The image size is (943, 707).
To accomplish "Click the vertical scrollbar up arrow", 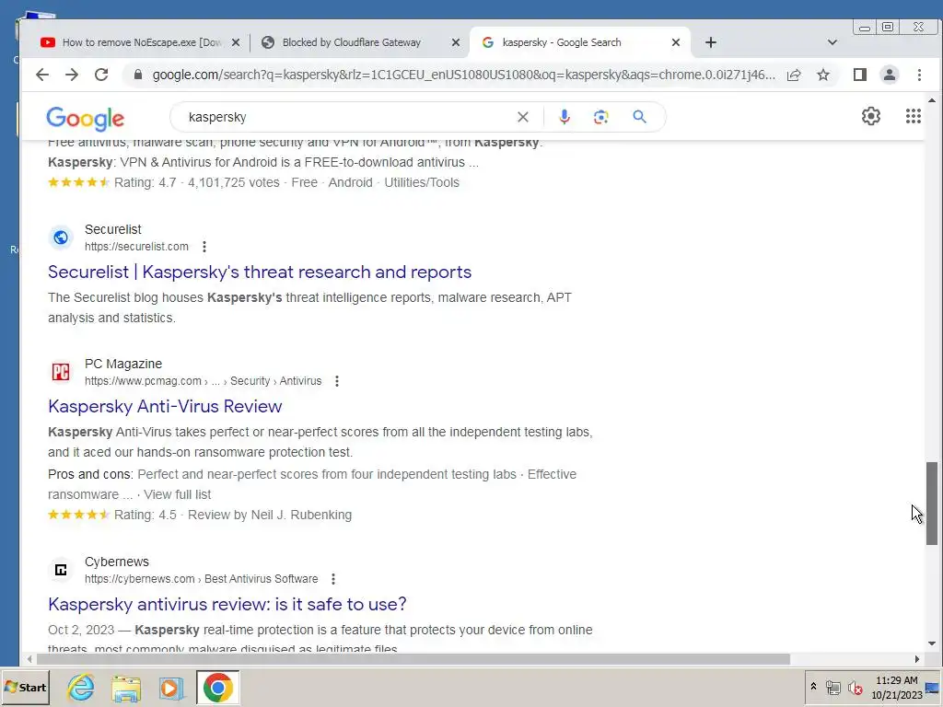I will [932, 101].
